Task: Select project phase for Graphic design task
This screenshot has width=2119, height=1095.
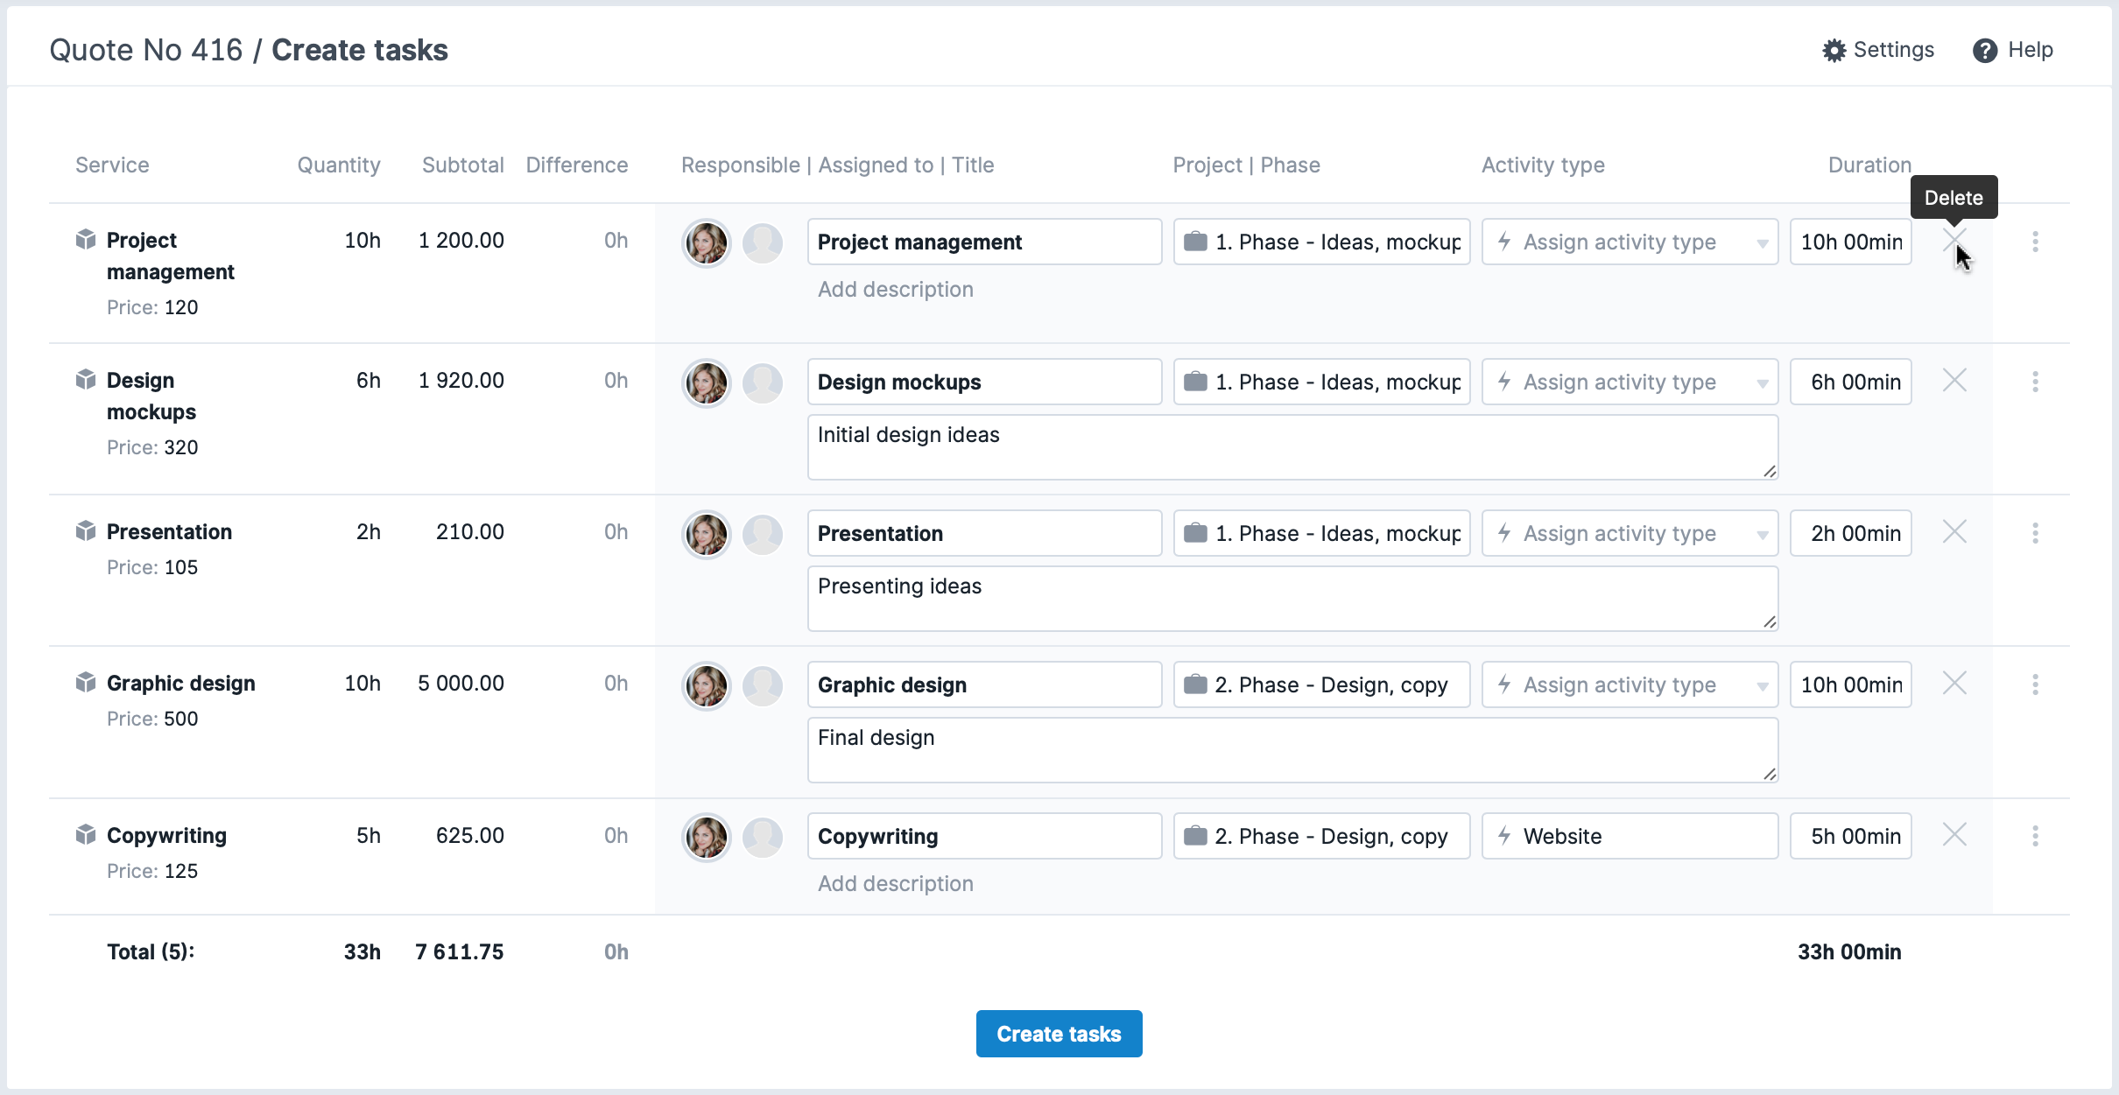Action: [x=1321, y=684]
